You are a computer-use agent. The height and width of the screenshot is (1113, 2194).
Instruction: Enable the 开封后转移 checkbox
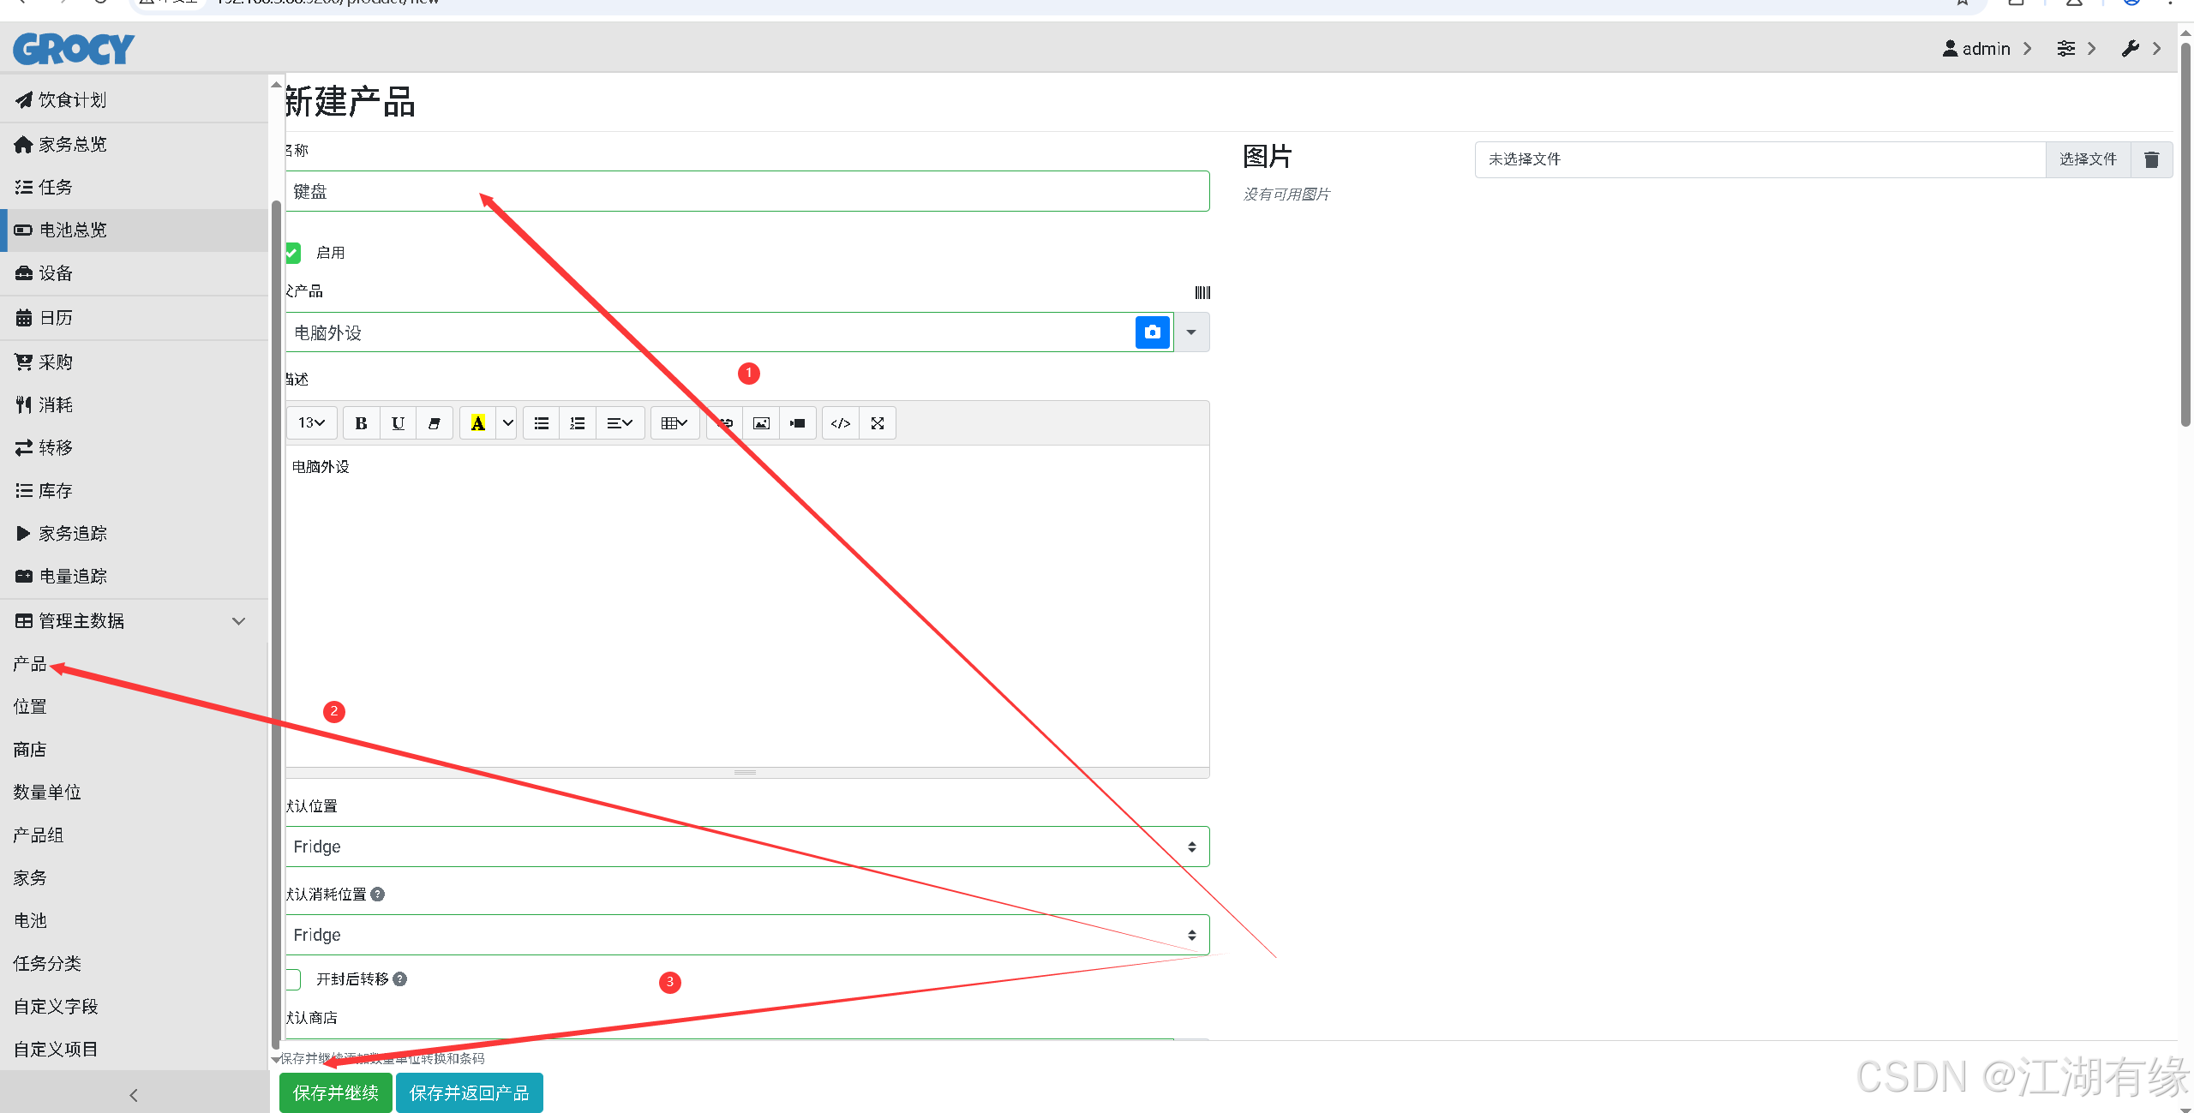pyautogui.click(x=293, y=979)
